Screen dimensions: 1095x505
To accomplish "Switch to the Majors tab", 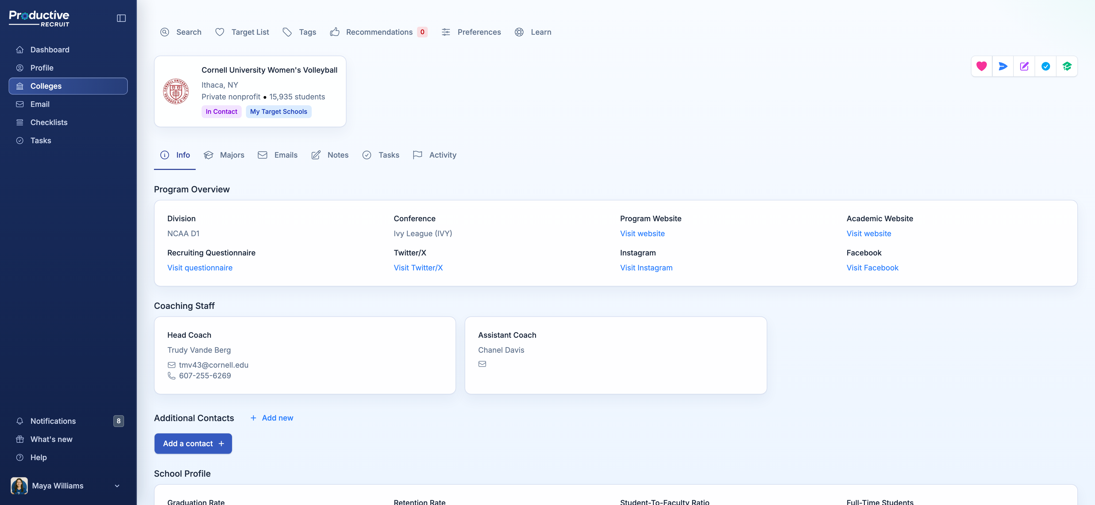I will (x=224, y=155).
